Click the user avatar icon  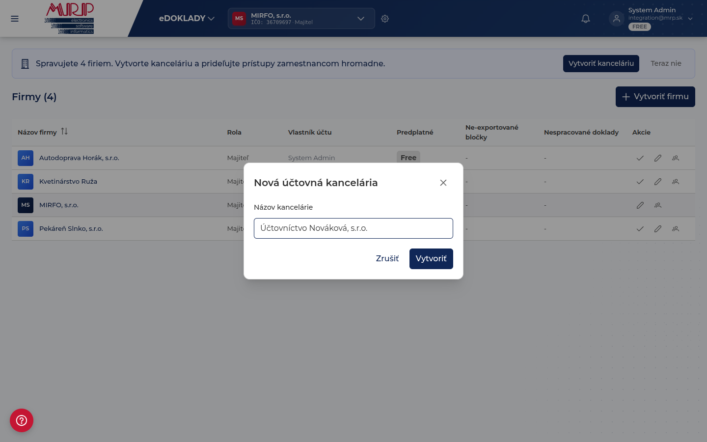[617, 19]
